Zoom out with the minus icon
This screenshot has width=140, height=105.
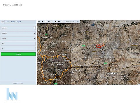tap(42, 22)
